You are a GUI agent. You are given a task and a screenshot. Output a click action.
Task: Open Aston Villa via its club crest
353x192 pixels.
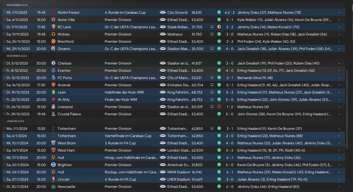coord(54,20)
